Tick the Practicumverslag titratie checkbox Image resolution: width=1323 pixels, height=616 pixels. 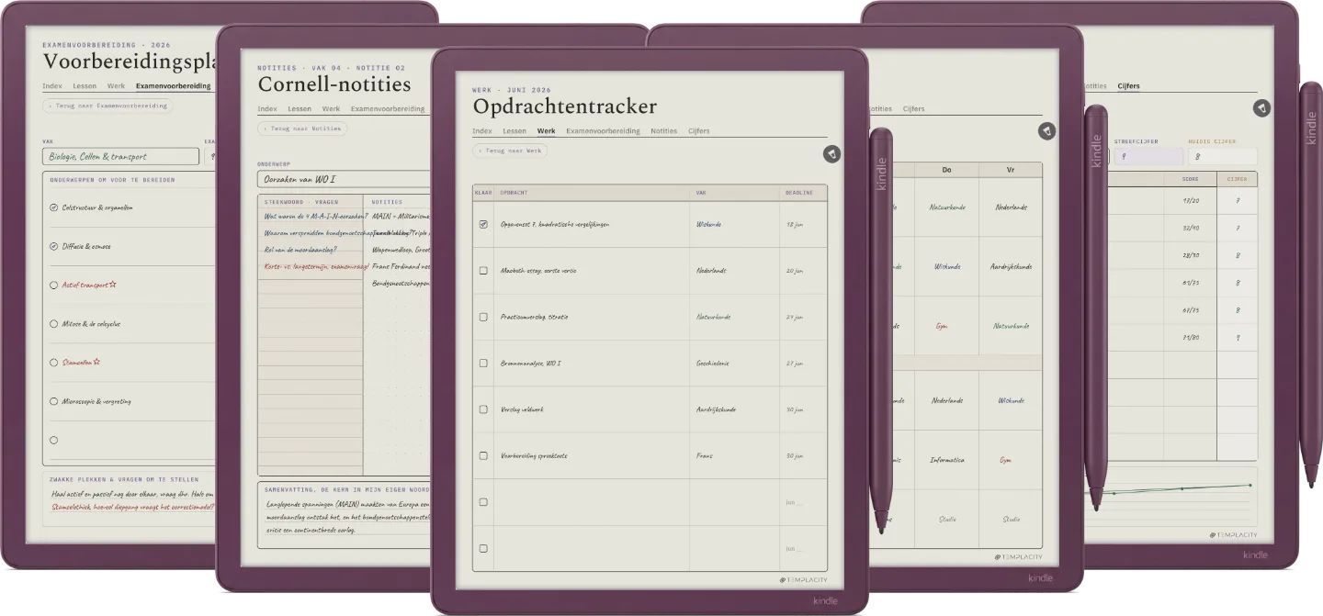(483, 317)
